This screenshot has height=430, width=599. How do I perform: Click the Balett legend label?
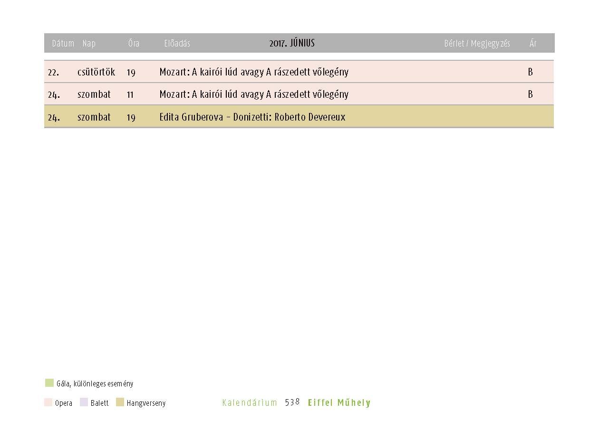tap(99, 403)
